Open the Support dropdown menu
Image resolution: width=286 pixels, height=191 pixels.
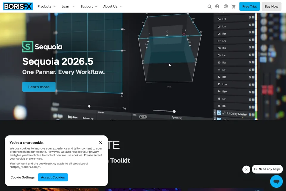[x=89, y=6]
